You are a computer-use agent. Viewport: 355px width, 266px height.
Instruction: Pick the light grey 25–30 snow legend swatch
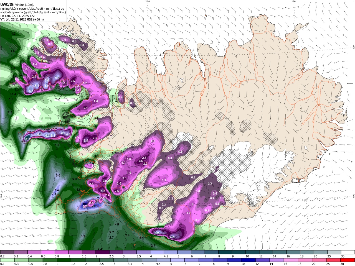334,252
